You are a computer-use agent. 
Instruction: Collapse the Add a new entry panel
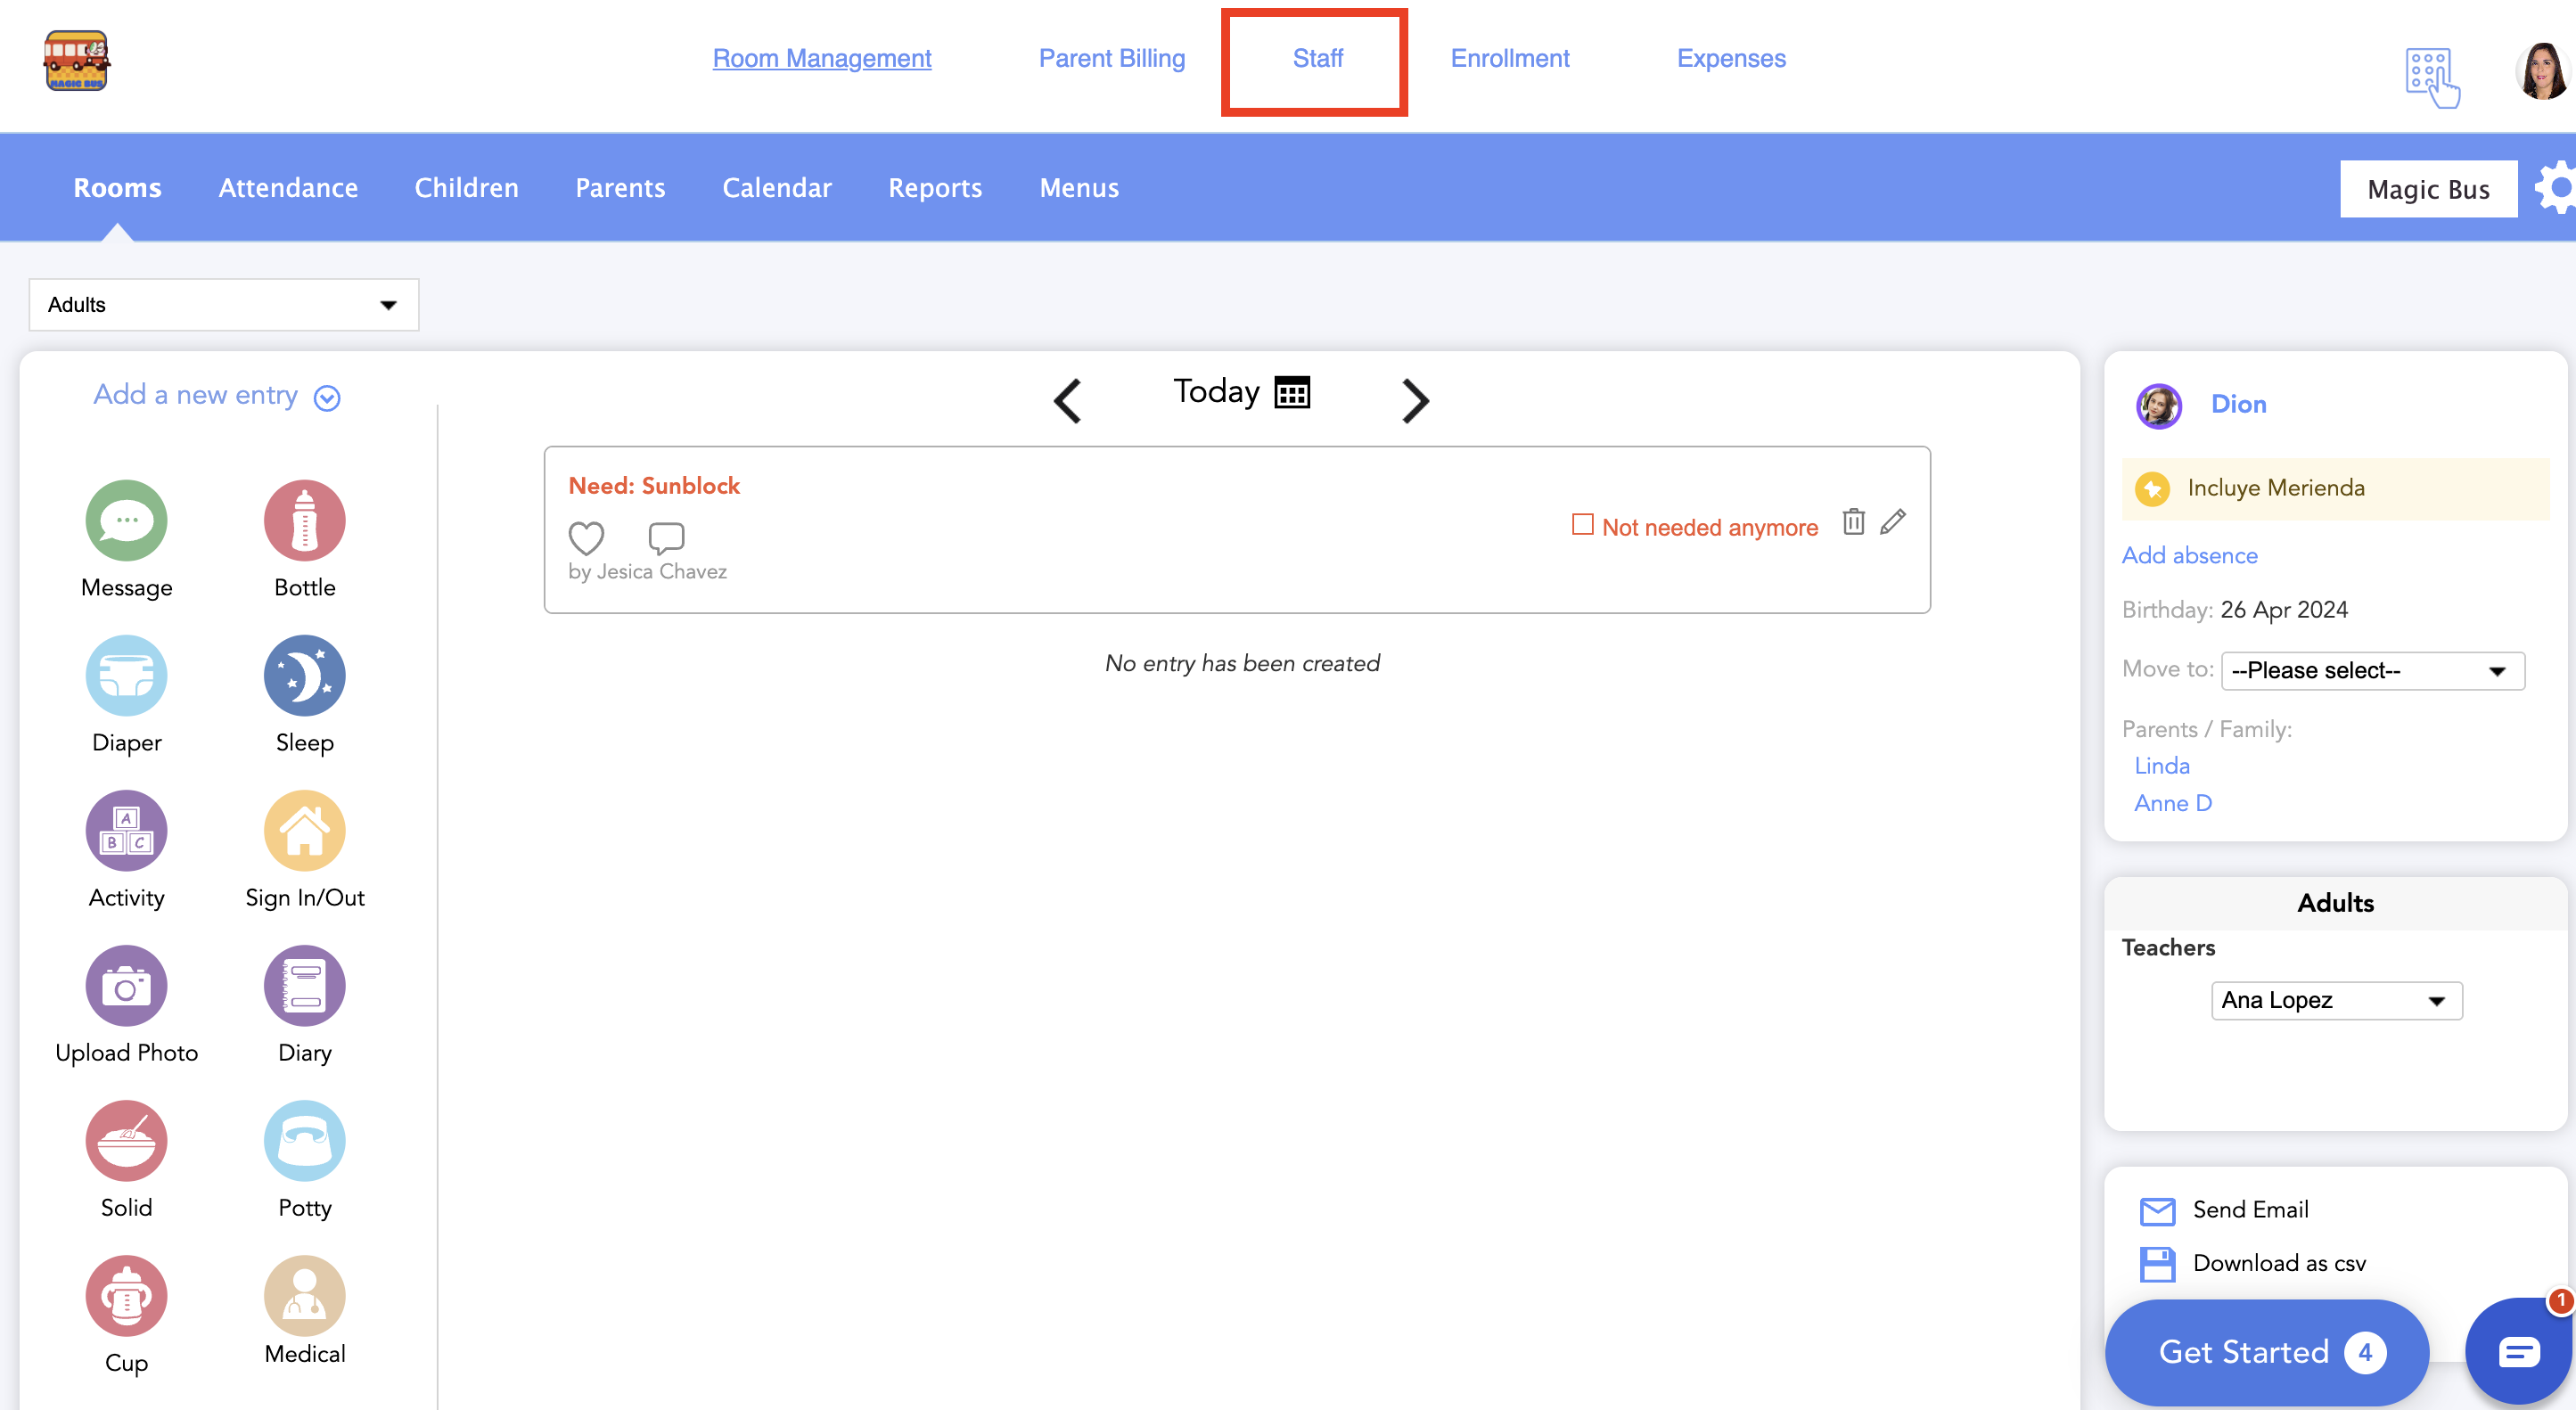[327, 398]
